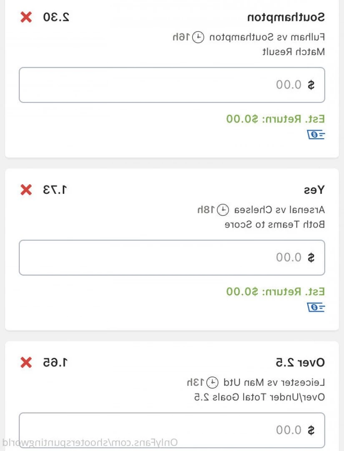The width and height of the screenshot is (344, 451).
Task: Focus the stake field for Southampton bet
Action: coord(172,85)
